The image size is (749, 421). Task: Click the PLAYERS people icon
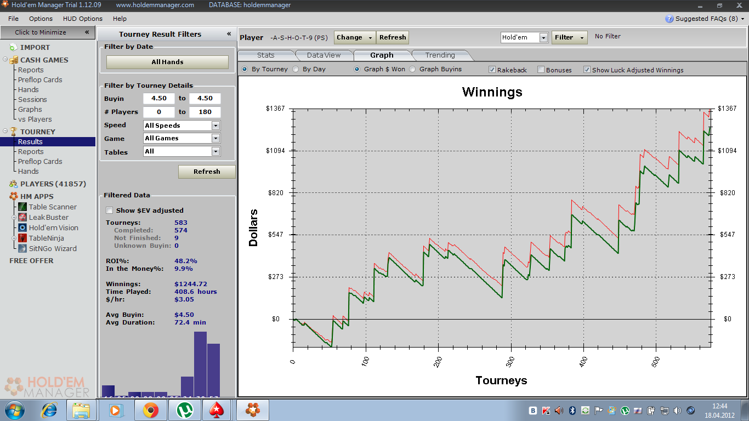pyautogui.click(x=13, y=184)
